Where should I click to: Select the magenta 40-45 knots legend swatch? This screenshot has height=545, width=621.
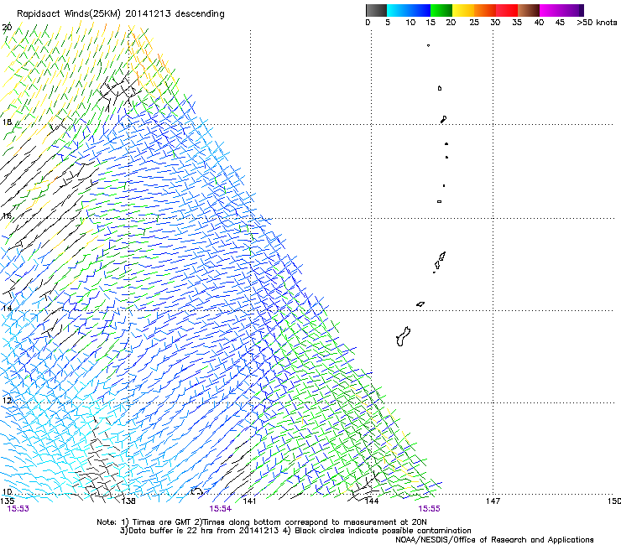(551, 10)
